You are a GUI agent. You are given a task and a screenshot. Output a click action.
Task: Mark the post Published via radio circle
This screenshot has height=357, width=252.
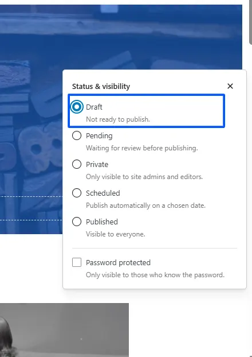tap(77, 222)
